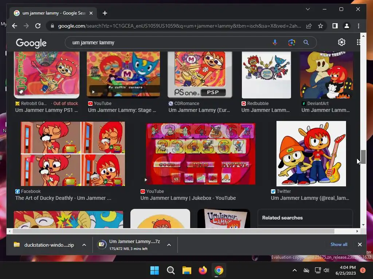Click 'Um Jammer Lammy | Jukebox' title
Screen dimensions: 373x279
click(188, 198)
